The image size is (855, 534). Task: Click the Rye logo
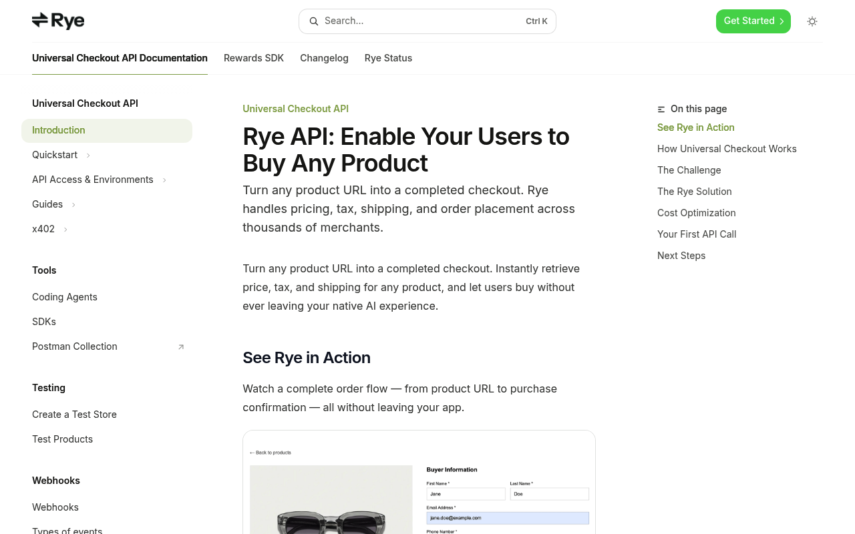tap(58, 21)
